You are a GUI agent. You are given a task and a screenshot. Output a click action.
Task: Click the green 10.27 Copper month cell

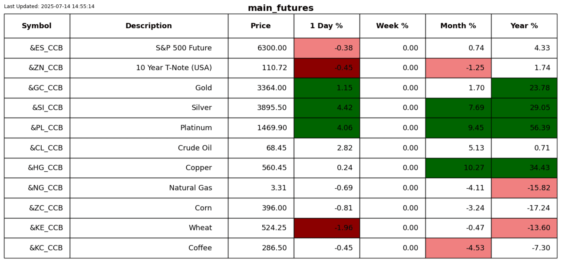(458, 168)
